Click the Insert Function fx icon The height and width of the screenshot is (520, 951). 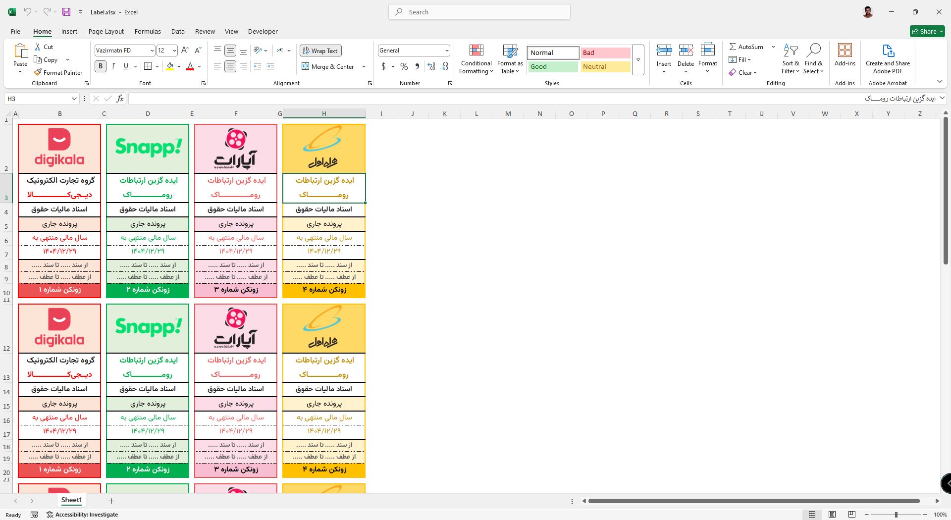[120, 99]
